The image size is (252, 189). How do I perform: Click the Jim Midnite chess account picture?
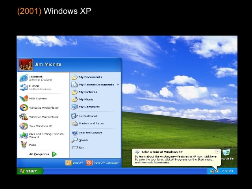coord(26,65)
